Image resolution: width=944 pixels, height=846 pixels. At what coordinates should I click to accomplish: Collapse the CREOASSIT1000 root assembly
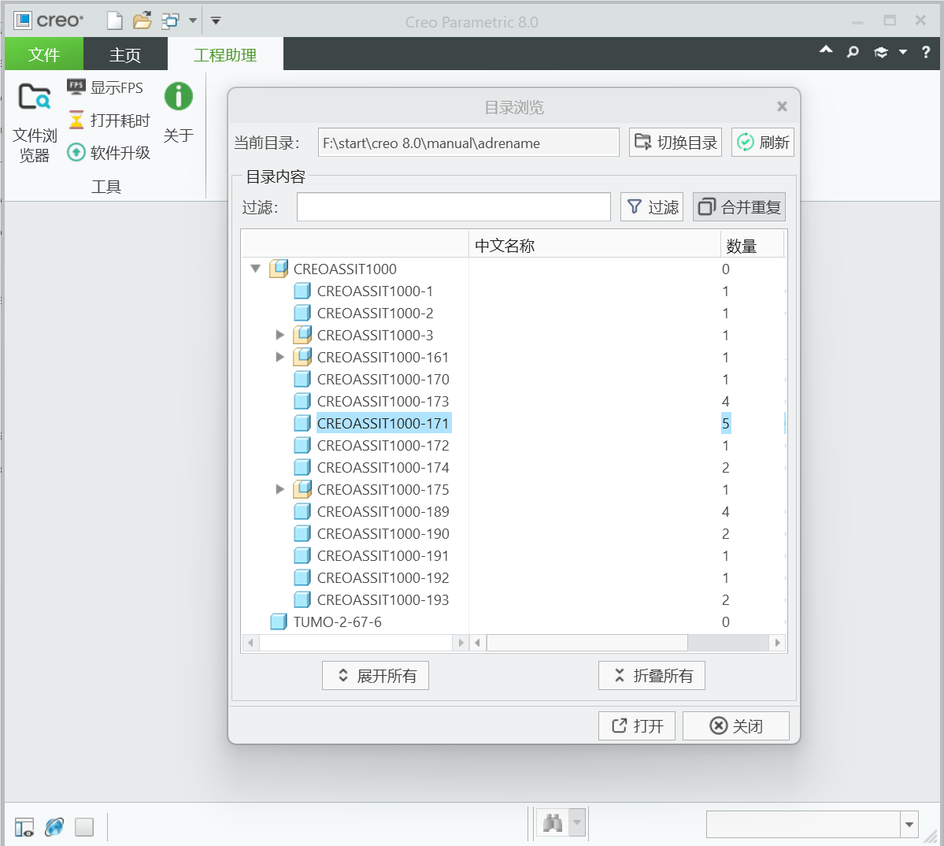coord(255,269)
